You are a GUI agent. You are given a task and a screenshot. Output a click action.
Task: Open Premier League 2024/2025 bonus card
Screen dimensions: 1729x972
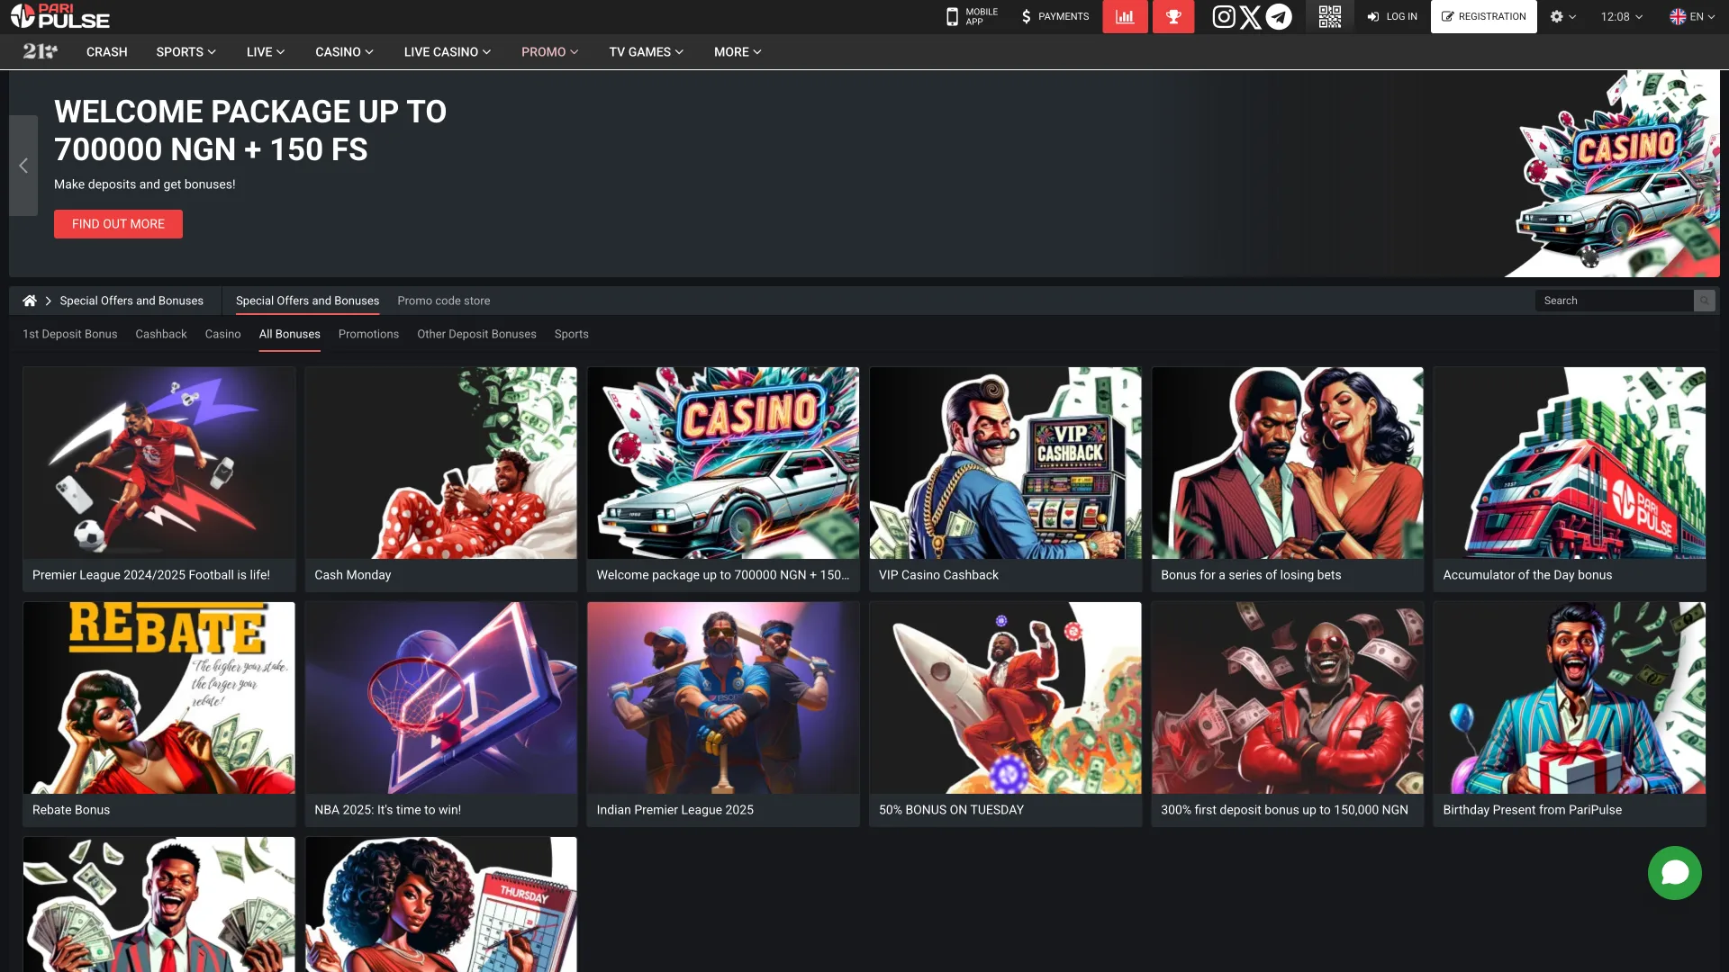159,479
